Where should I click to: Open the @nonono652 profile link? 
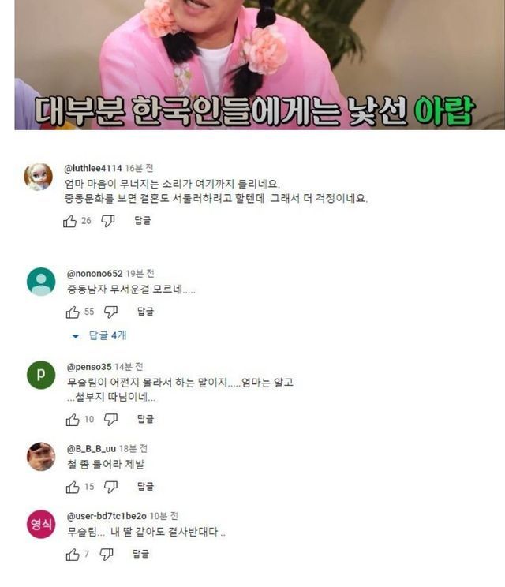(95, 274)
